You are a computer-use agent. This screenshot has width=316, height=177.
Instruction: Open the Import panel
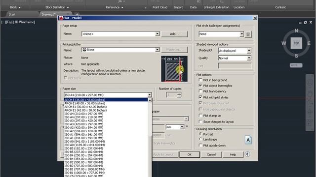pos(178,7)
